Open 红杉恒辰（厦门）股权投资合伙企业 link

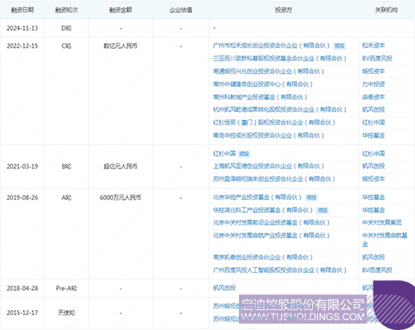pos(274,123)
